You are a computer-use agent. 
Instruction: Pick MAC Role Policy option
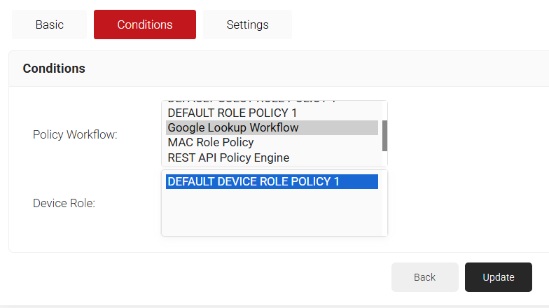pyautogui.click(x=211, y=143)
